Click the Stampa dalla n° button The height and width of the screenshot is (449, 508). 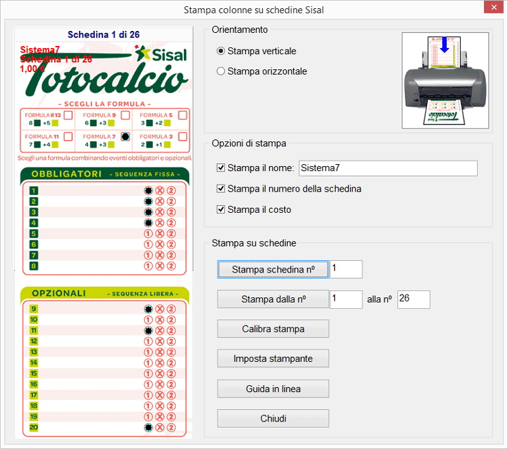[x=273, y=299]
